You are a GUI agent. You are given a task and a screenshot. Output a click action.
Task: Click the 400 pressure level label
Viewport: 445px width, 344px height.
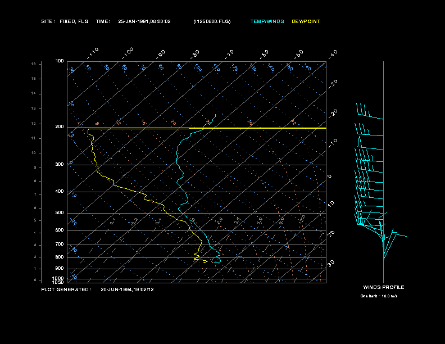click(60, 191)
